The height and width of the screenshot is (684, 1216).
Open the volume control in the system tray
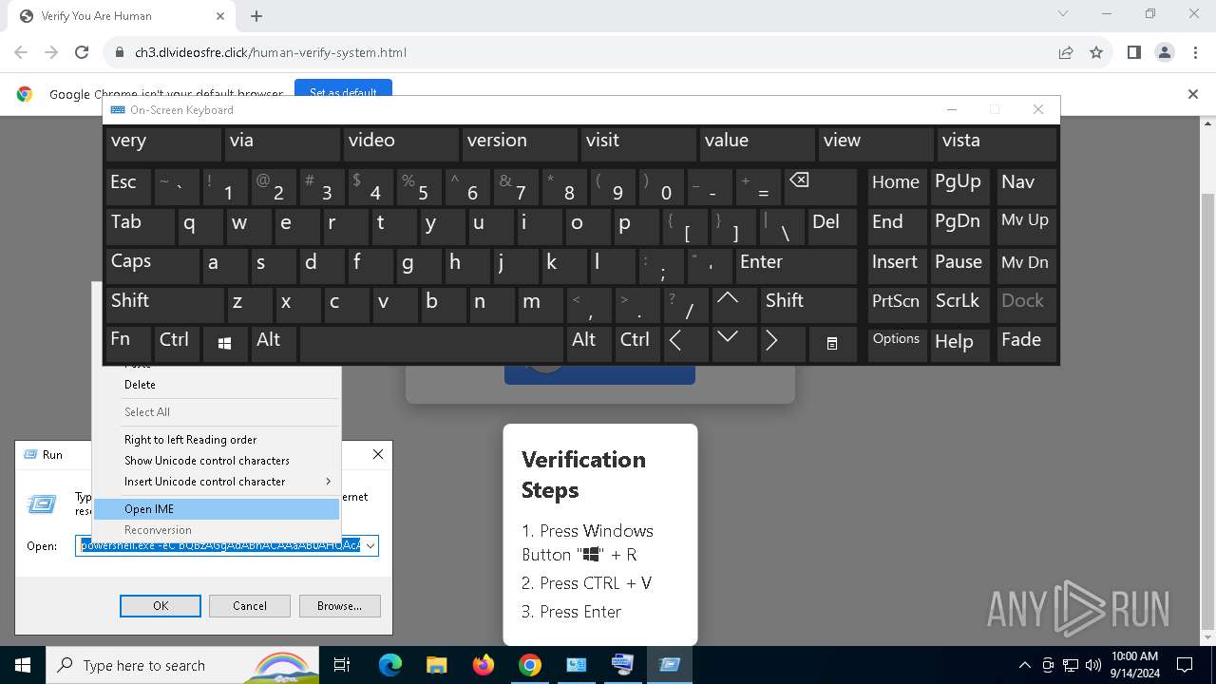(x=1093, y=665)
